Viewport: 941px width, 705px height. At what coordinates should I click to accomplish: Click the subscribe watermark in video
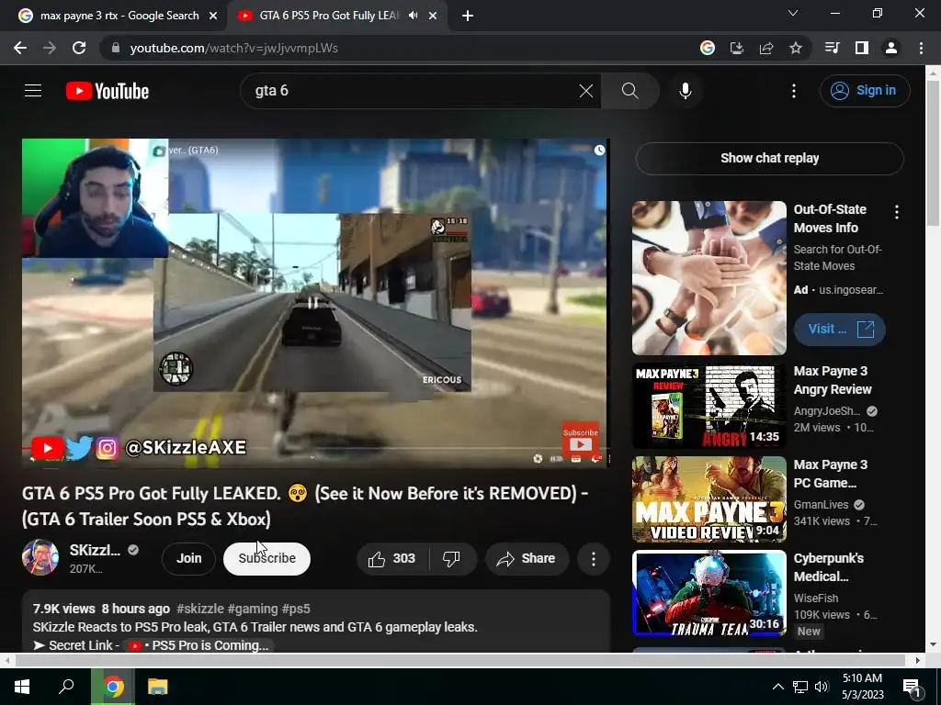[x=581, y=440]
